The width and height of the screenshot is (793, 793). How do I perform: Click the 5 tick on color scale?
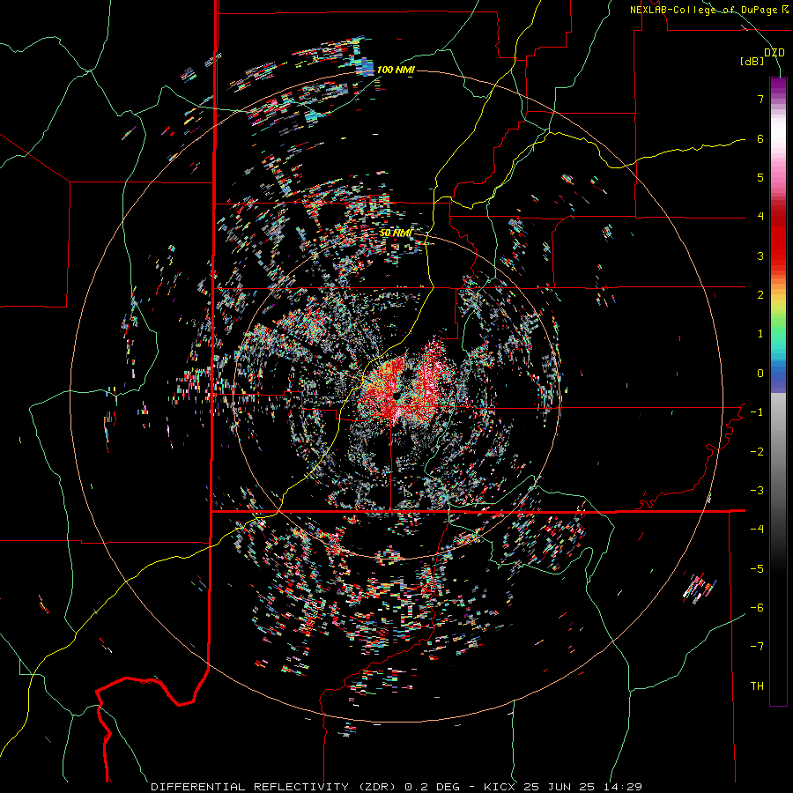pos(760,177)
